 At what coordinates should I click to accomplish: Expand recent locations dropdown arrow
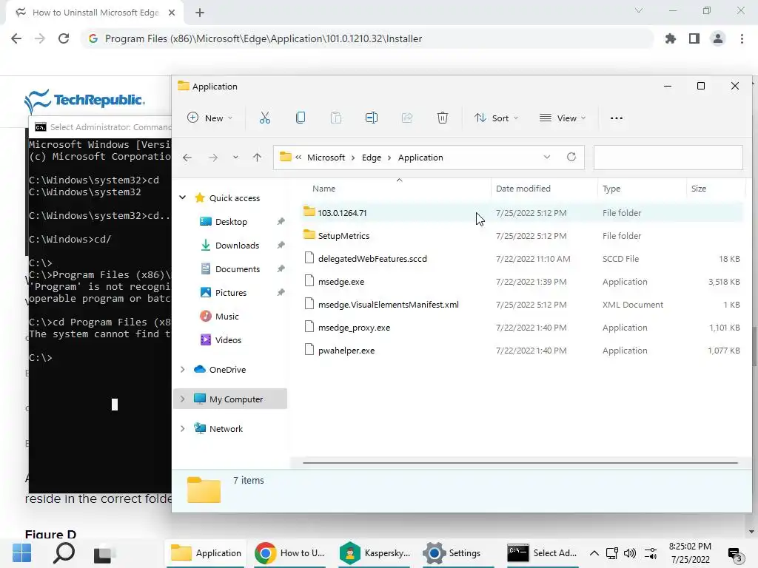pos(235,158)
